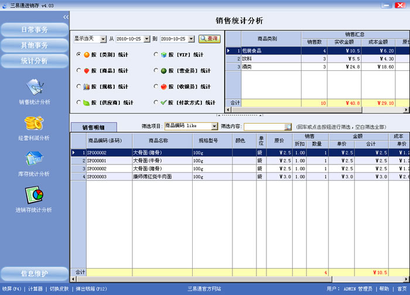Open the 三易通官方网站 link
Viewport: 410px width, 295px height.
204,289
